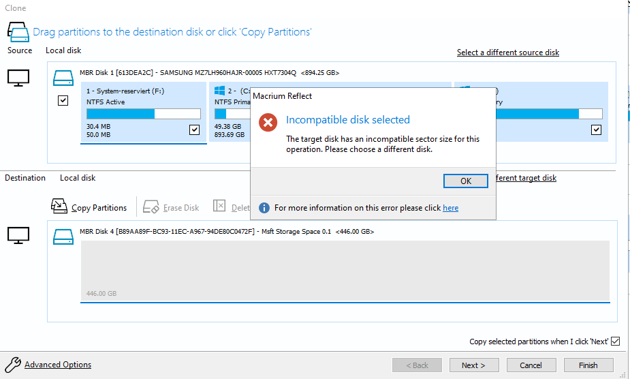Viewport: 630px width, 379px height.
Task: Click the greyed < Back button
Action: pos(417,365)
